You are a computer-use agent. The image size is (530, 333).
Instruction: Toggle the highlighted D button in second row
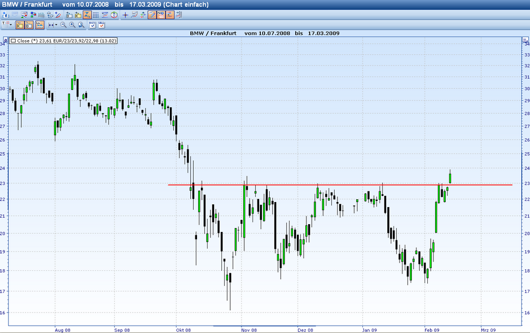(x=29, y=24)
